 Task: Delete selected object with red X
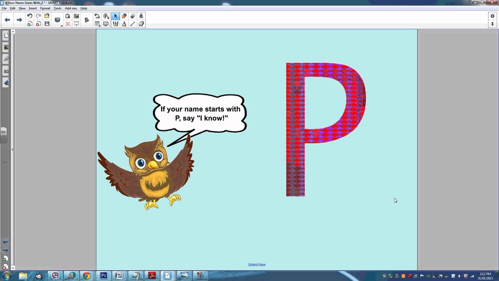point(68,24)
